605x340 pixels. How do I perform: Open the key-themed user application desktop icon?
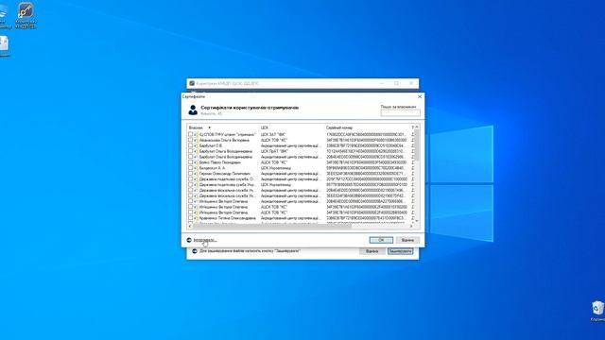(26, 15)
